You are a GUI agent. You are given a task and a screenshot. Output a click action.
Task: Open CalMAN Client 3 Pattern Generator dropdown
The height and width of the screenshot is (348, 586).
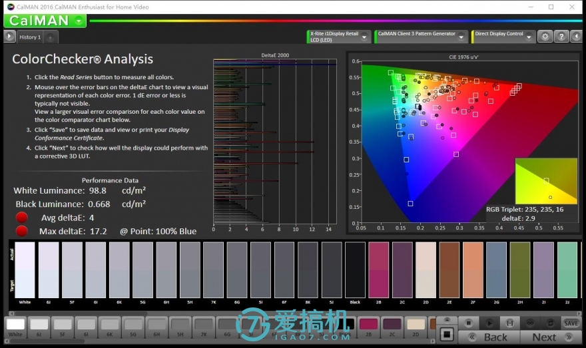461,37
